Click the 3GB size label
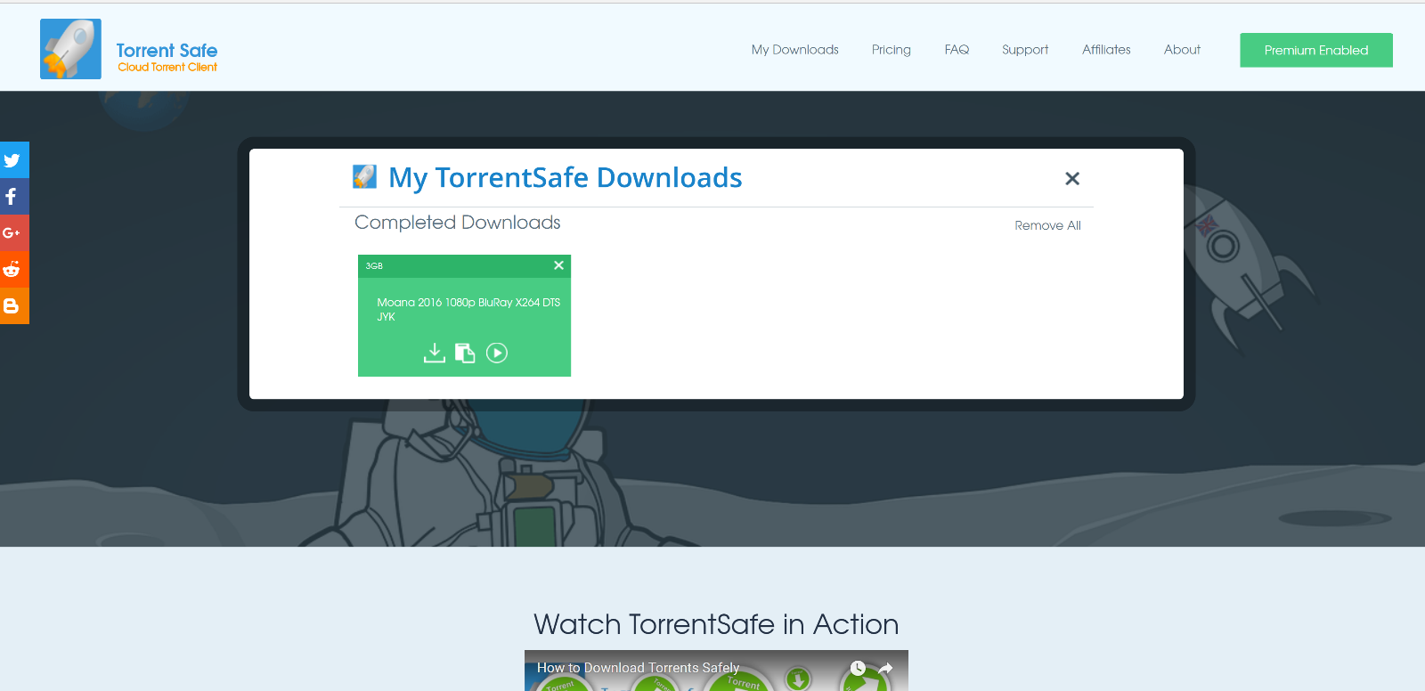The height and width of the screenshot is (691, 1425). (374, 265)
